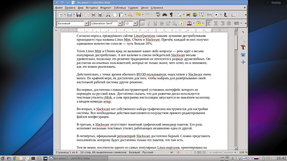
Task: Expand the font color arrow
Action: point(194,23)
